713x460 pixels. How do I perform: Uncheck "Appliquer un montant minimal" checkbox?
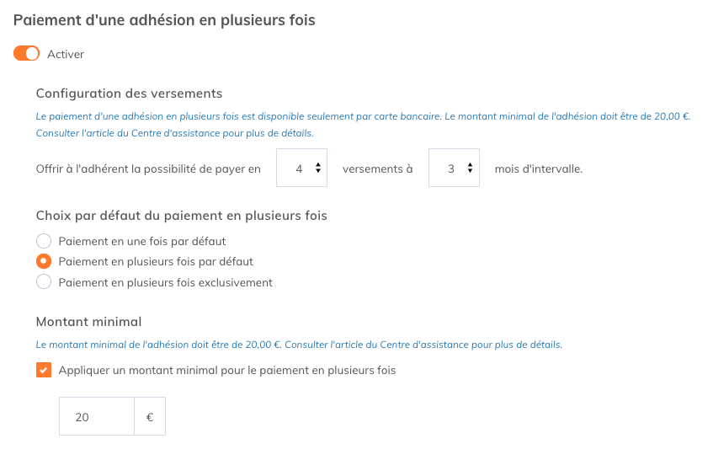(44, 370)
